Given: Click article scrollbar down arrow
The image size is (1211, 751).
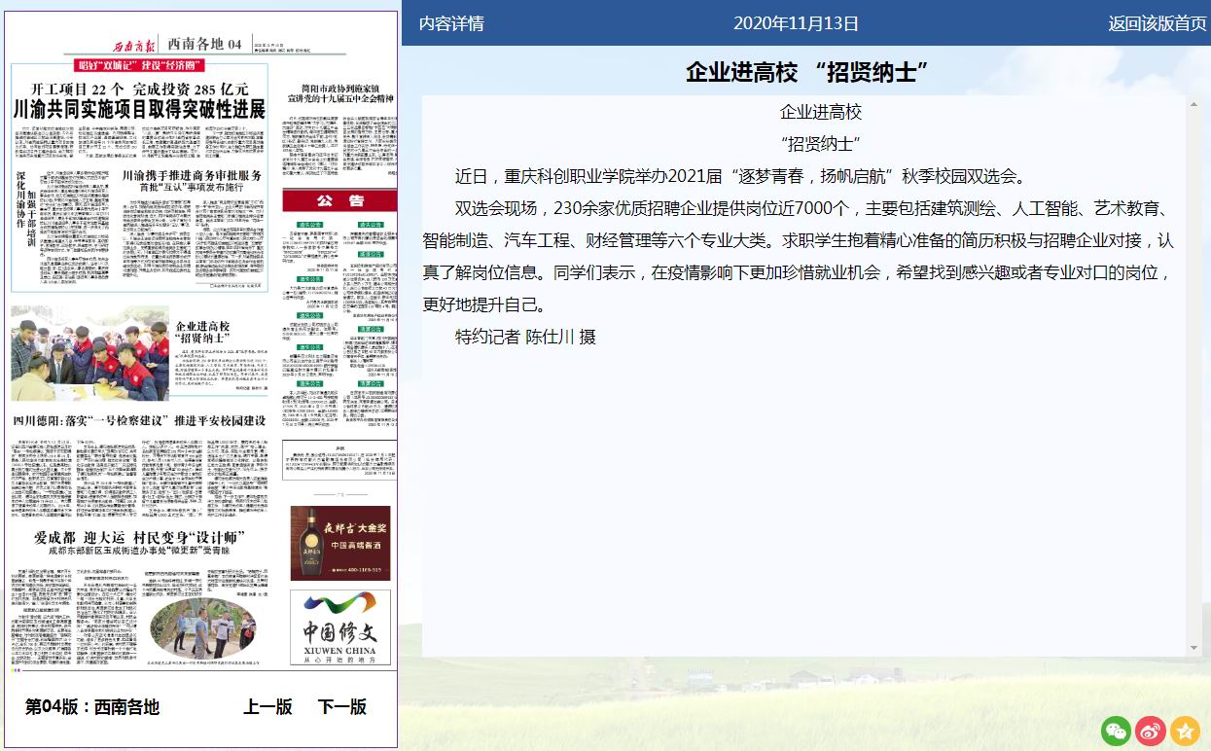Looking at the screenshot, I should (1194, 648).
